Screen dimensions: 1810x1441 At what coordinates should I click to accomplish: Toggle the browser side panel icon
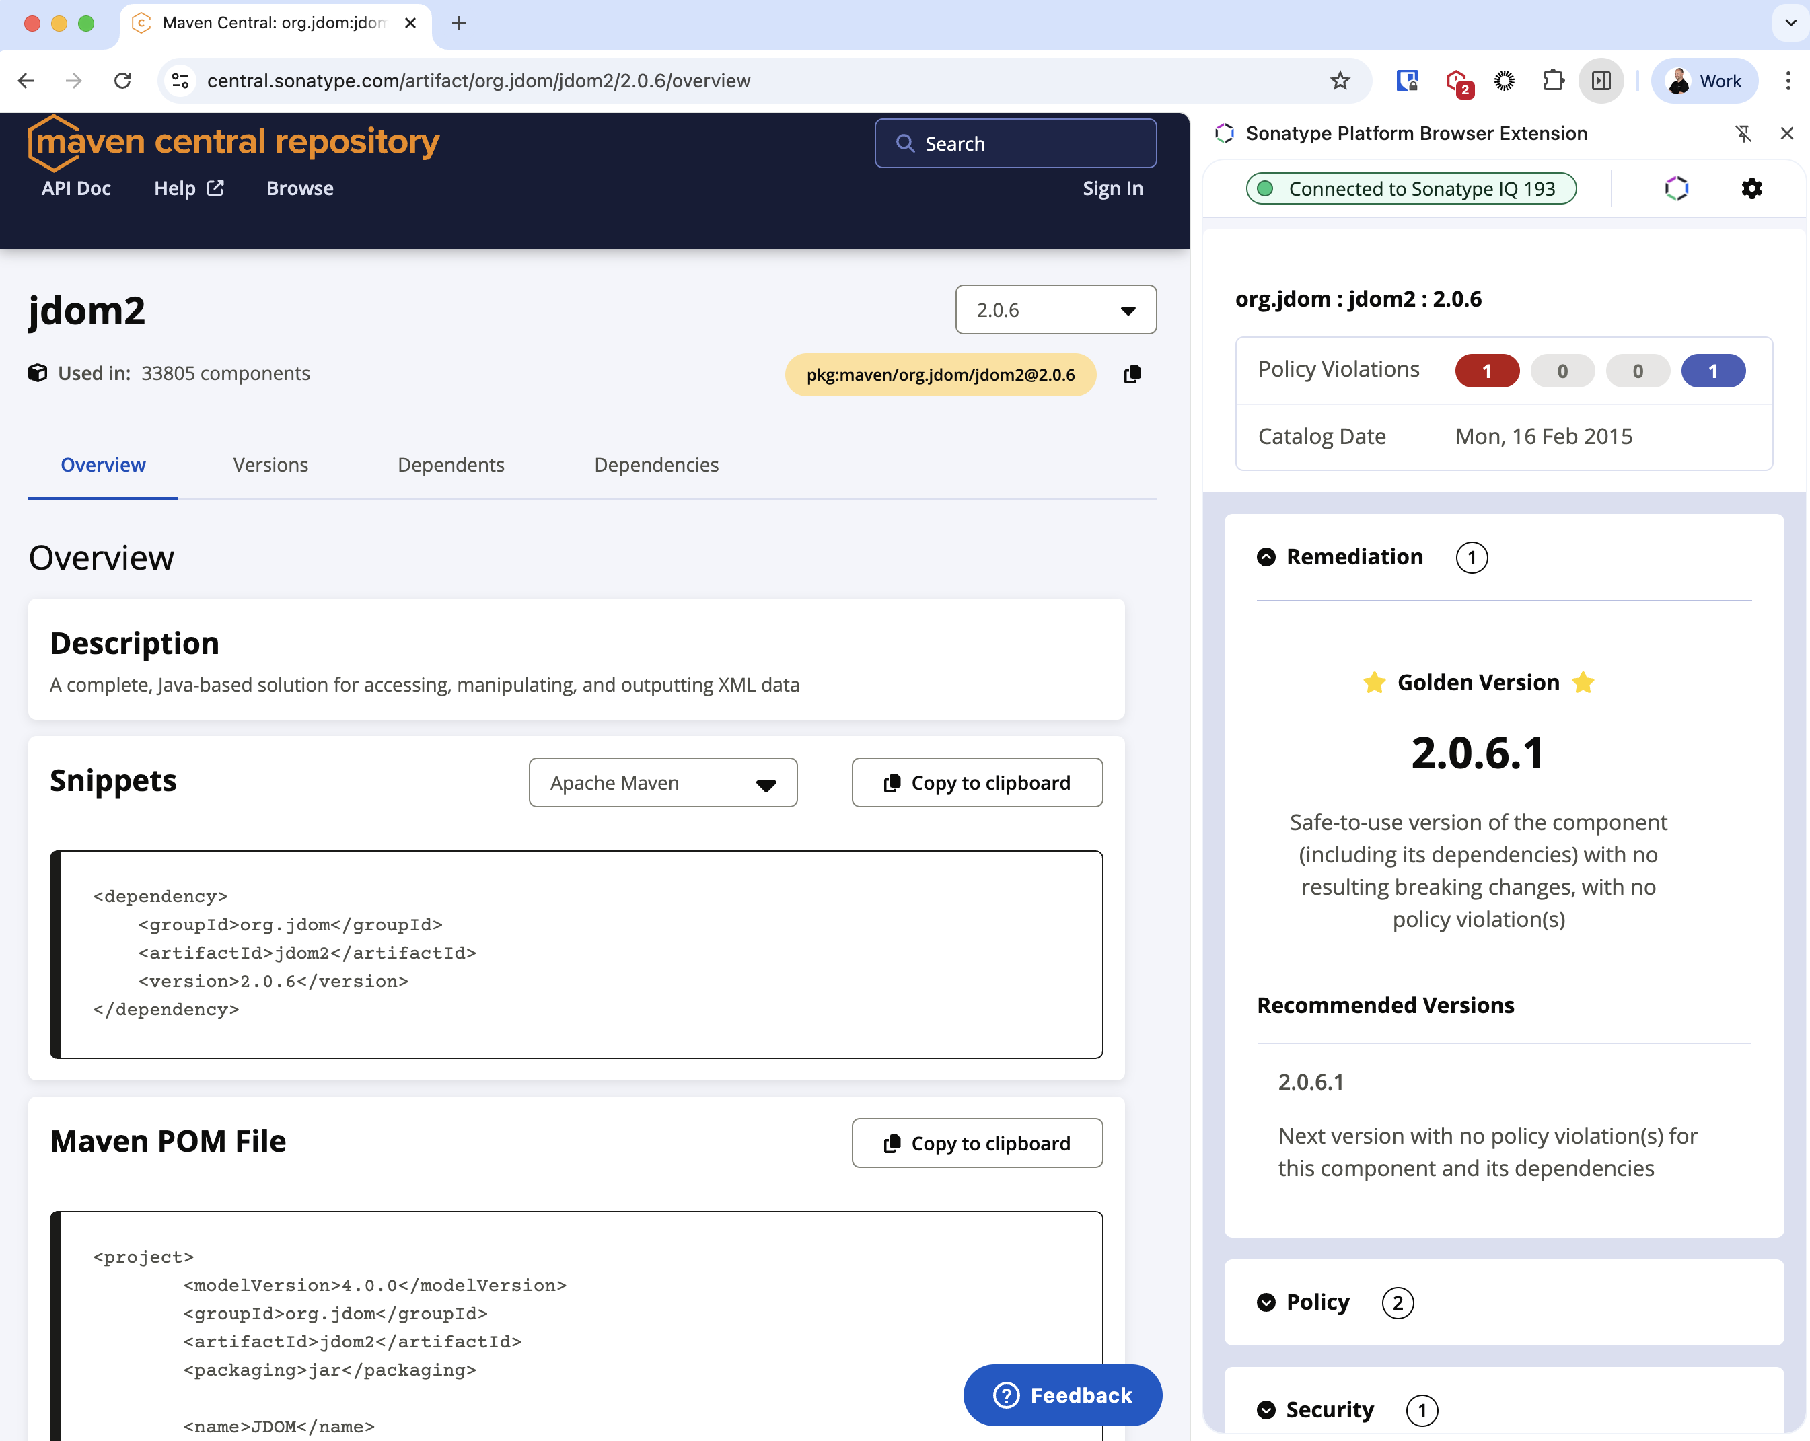pos(1601,81)
